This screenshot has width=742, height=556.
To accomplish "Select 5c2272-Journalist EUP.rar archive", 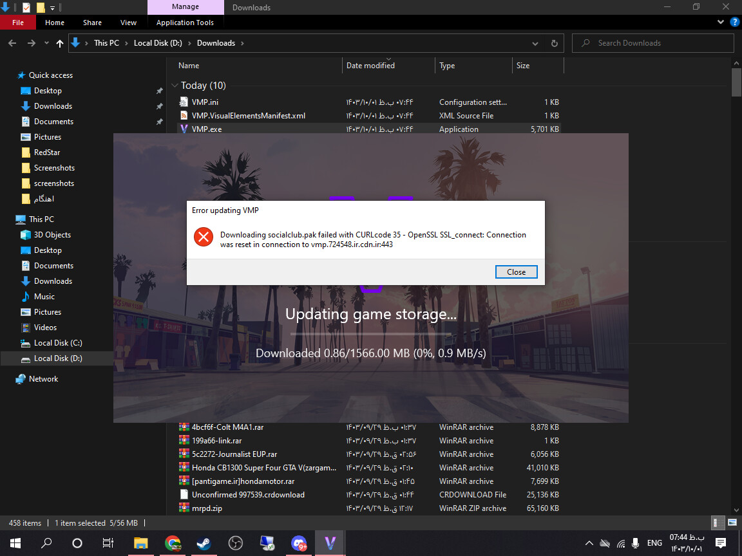I will pos(368,454).
